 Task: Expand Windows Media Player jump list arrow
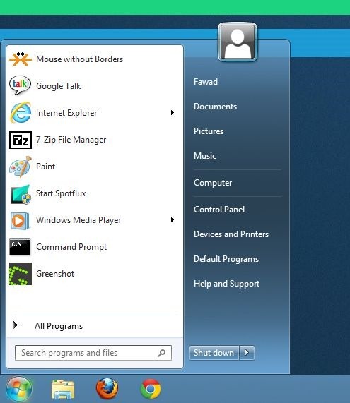click(x=173, y=219)
